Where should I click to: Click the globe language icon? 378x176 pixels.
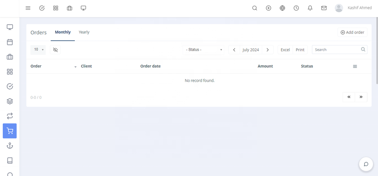(282, 8)
